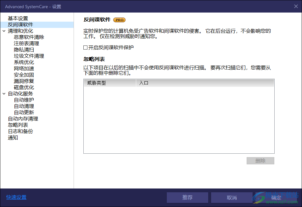
Task: Open 安全加固 settings
Action: (24, 75)
